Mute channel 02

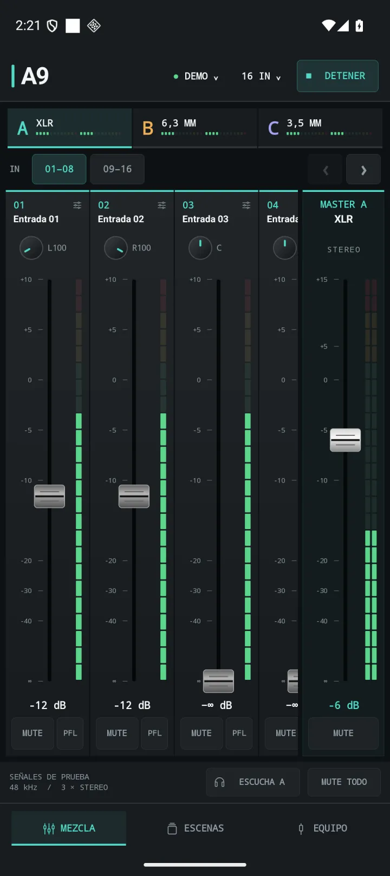[117, 733]
